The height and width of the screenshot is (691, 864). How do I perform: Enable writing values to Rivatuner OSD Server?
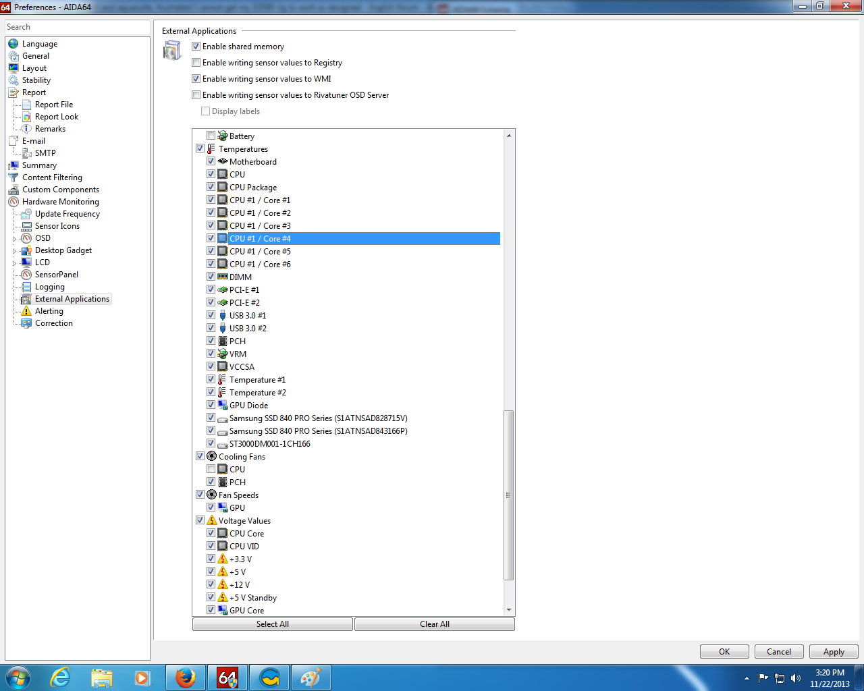[x=196, y=95]
